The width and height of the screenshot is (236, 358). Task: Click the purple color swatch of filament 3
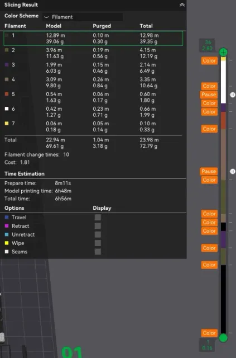coord(7,65)
